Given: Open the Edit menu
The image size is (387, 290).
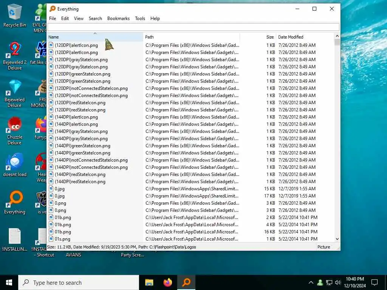Looking at the screenshot, I should [x=65, y=19].
